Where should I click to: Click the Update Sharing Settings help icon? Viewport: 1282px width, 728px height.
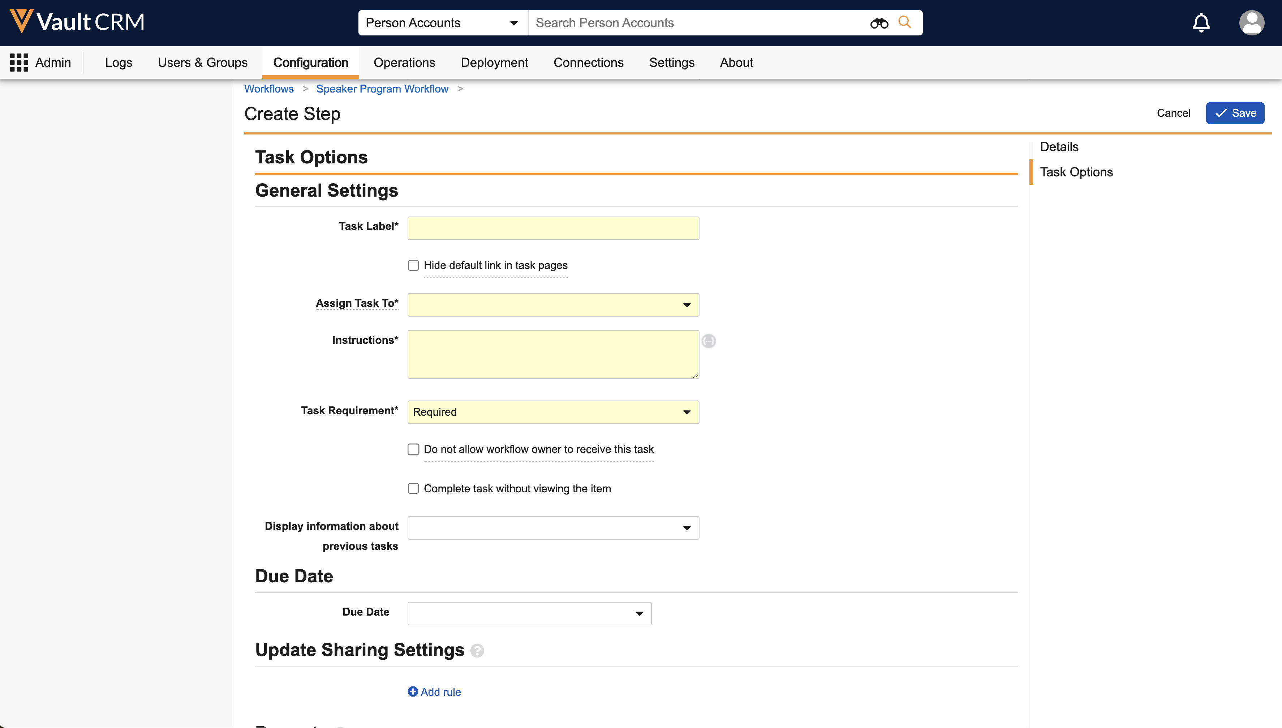point(477,651)
